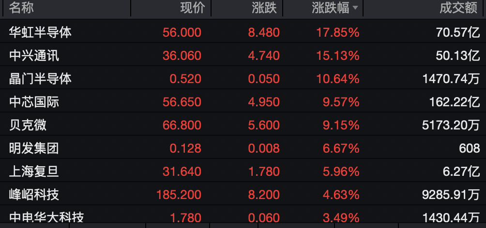The image size is (486, 228).
Task: Click the 涨跌幅 sort arrow icon
Action: click(x=356, y=8)
